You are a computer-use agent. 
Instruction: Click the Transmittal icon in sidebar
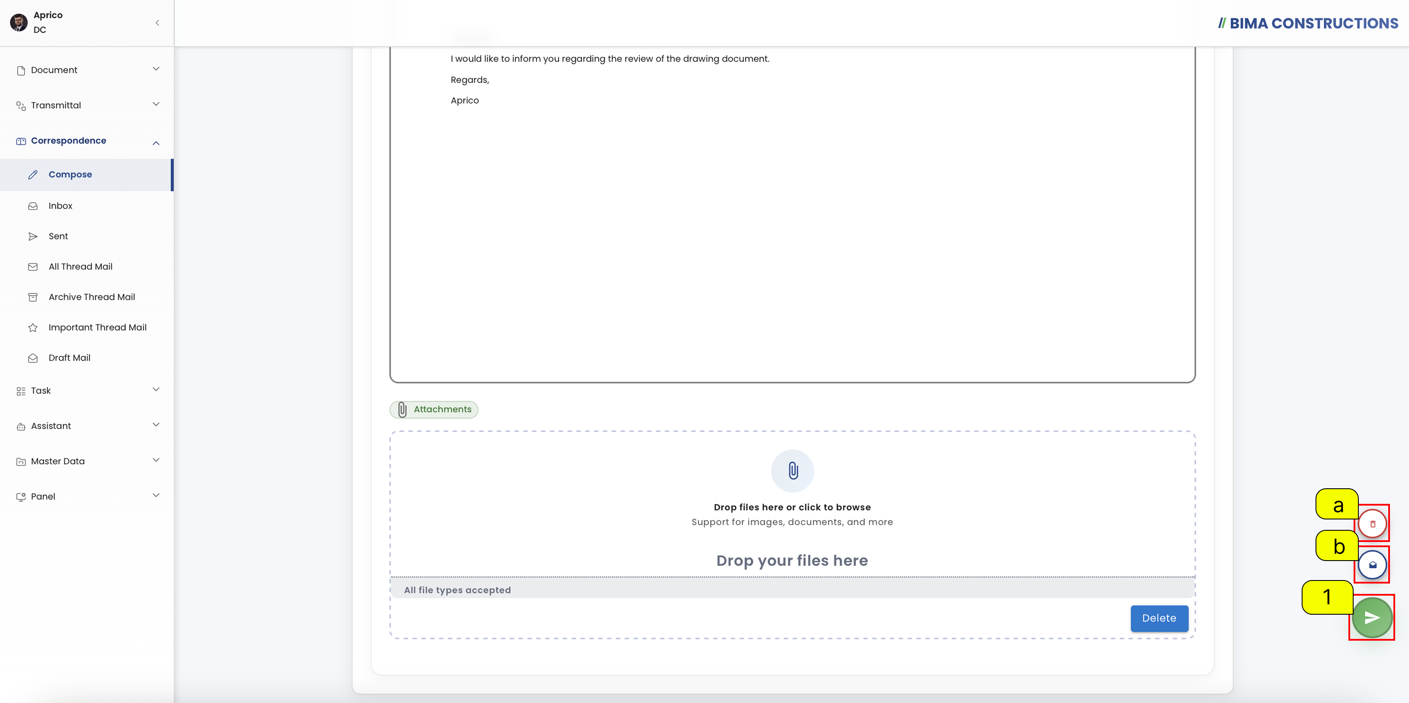coord(21,106)
